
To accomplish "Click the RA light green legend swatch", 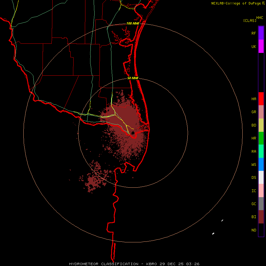I will point(261,151).
